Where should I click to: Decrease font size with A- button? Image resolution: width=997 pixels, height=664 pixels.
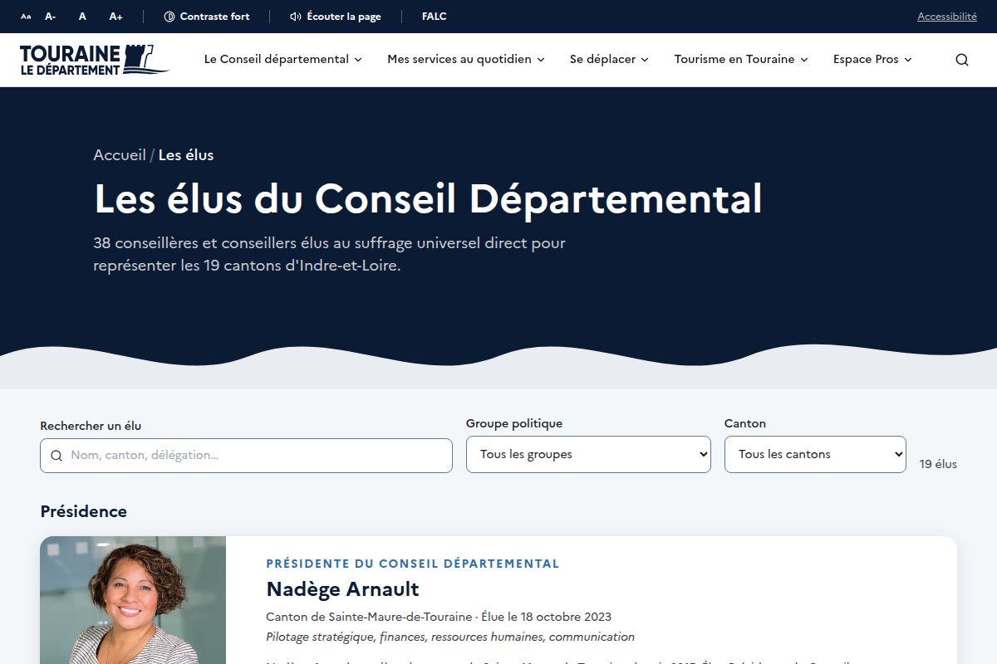click(x=51, y=17)
